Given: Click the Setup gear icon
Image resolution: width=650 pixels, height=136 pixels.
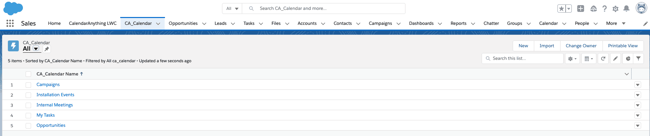Looking at the screenshot, I should pyautogui.click(x=616, y=9).
